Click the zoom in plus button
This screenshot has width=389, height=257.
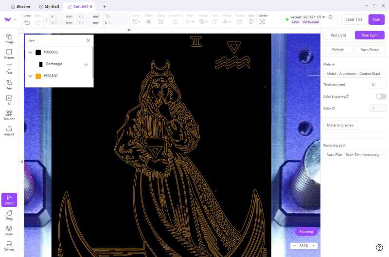(x=314, y=246)
